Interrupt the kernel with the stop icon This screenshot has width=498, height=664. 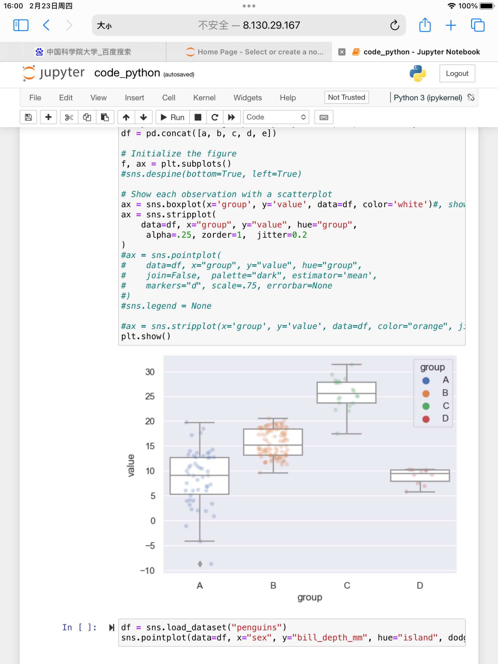198,117
